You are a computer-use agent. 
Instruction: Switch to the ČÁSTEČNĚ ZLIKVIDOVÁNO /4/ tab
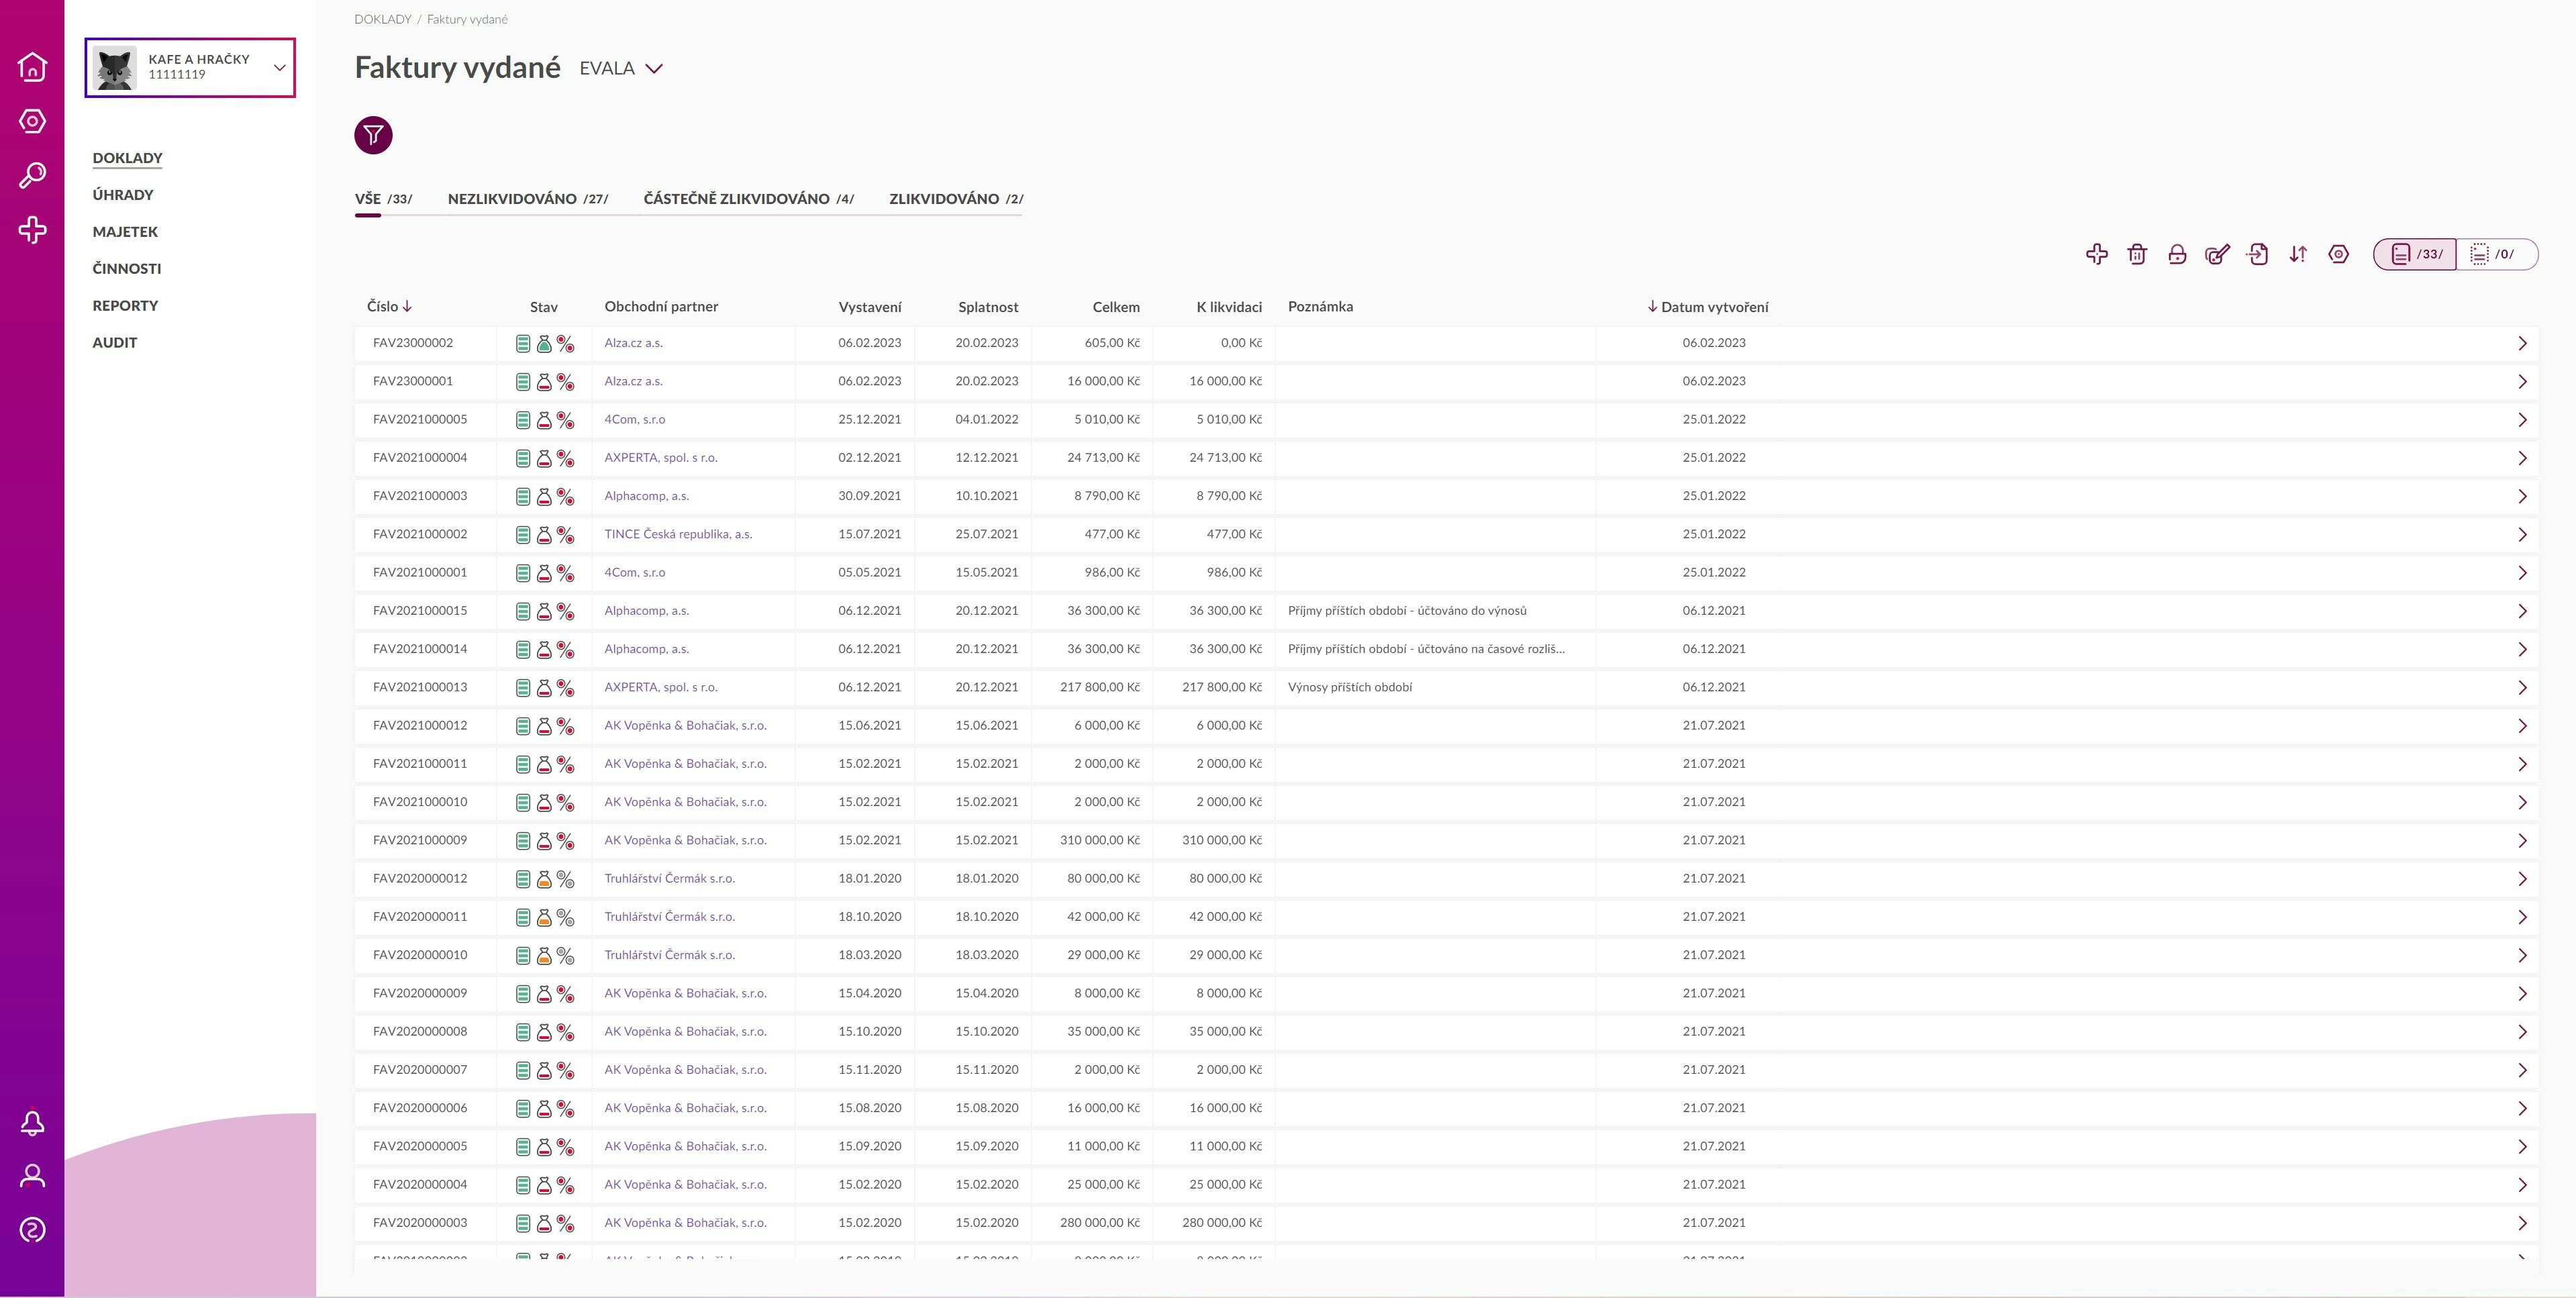[x=749, y=198]
